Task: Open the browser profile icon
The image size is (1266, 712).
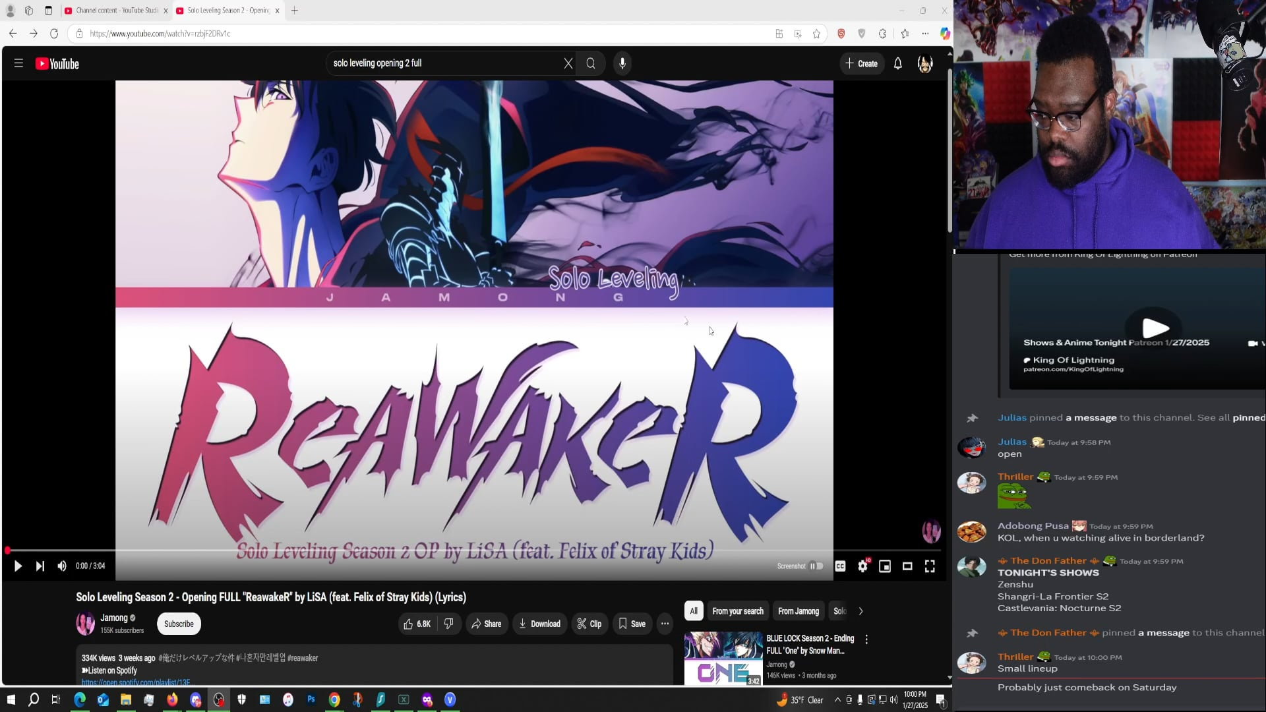Action: [x=10, y=11]
